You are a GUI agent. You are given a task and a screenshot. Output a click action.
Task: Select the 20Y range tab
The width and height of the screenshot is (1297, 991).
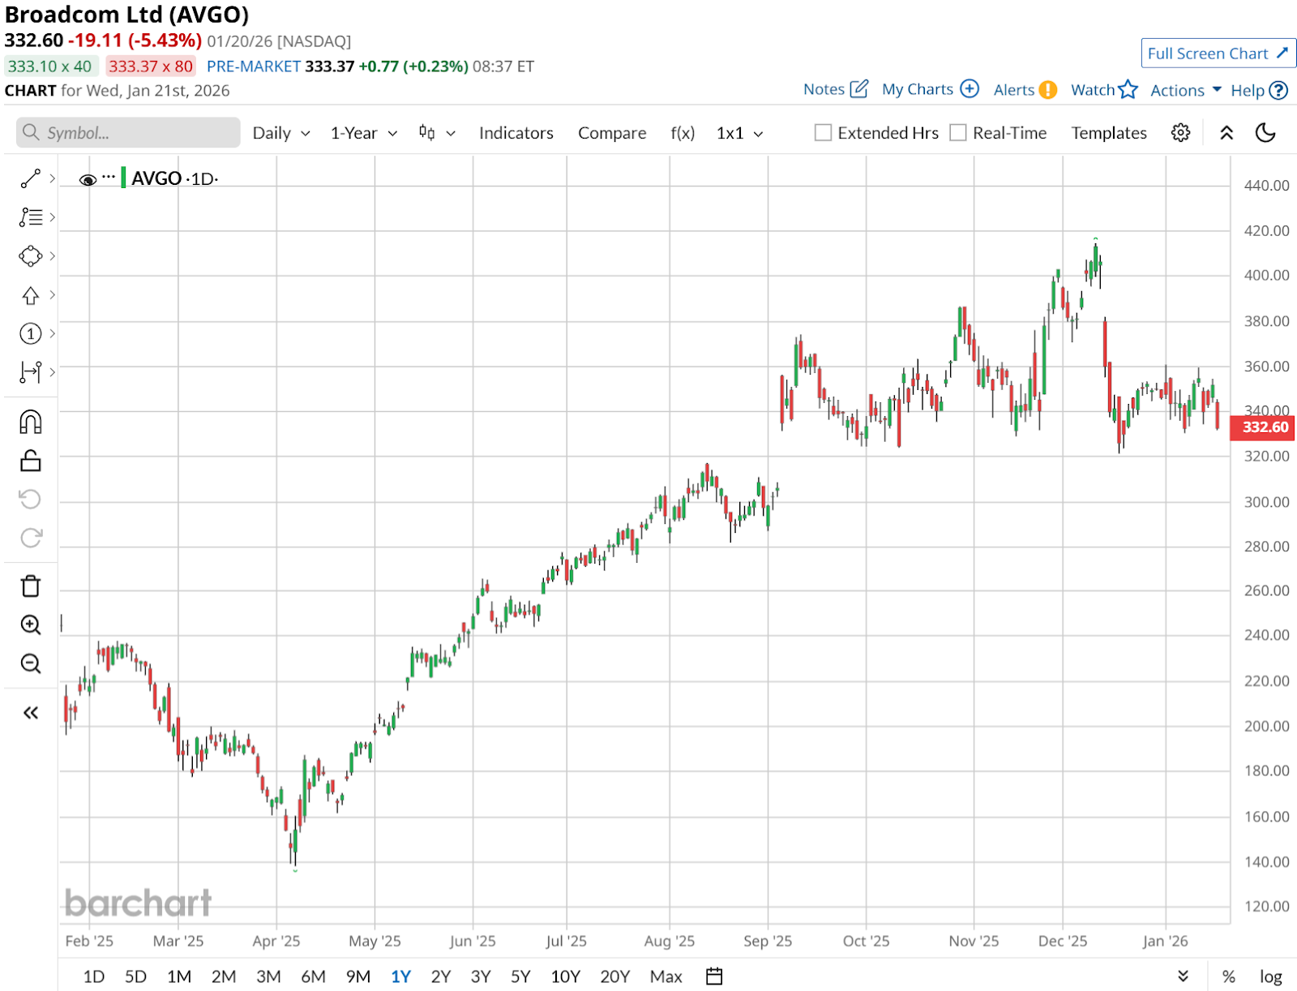point(614,976)
